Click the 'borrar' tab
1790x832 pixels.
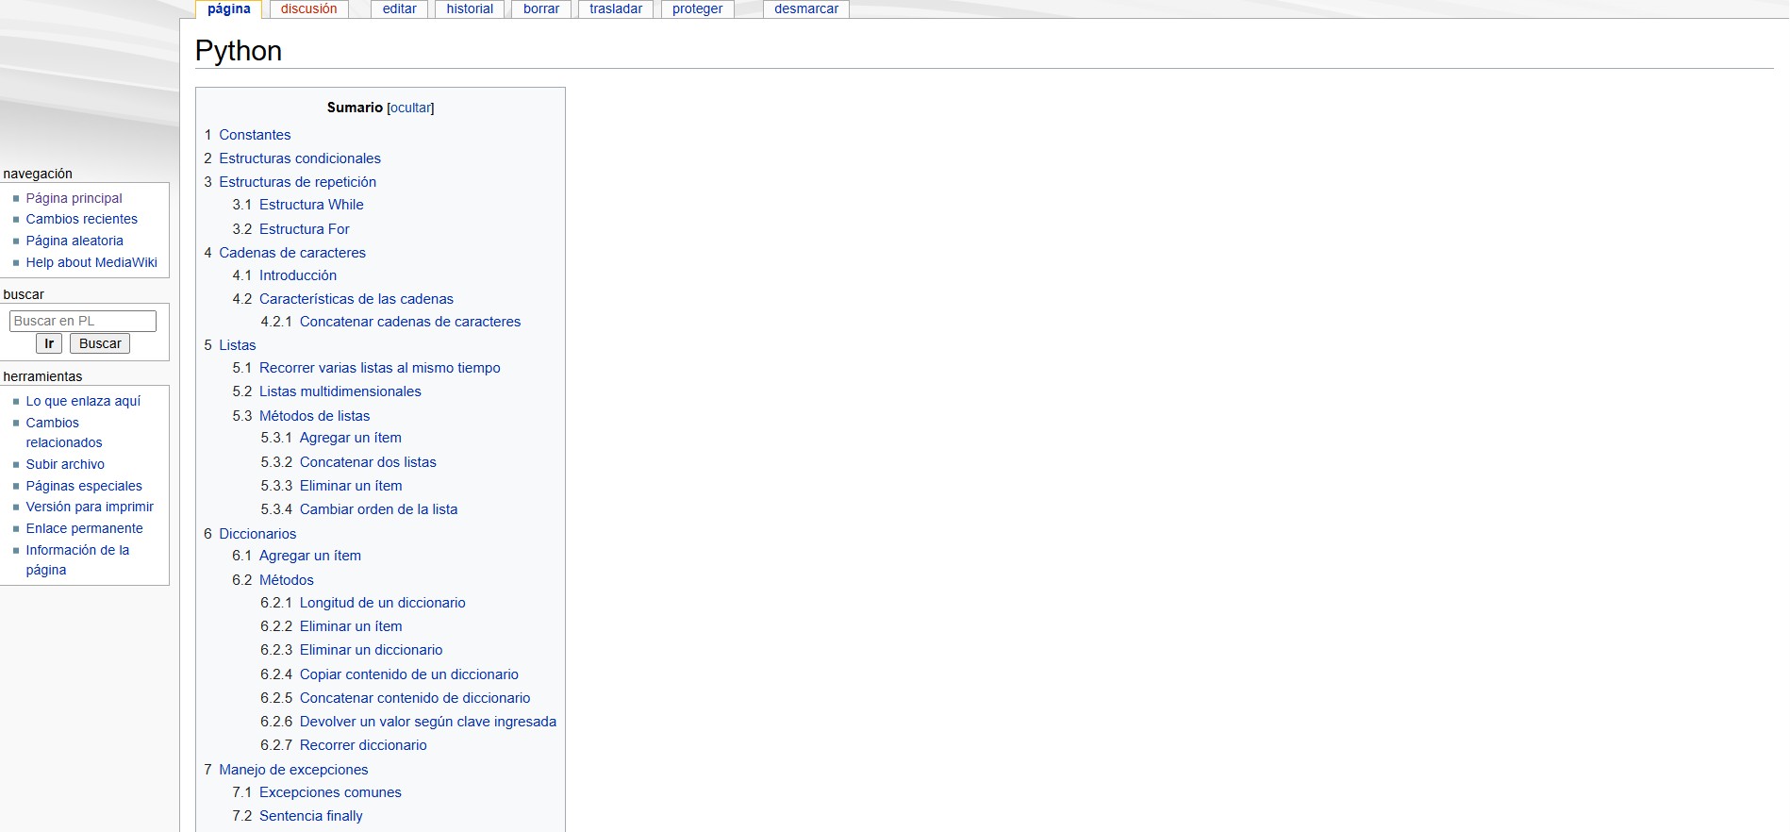click(x=541, y=9)
